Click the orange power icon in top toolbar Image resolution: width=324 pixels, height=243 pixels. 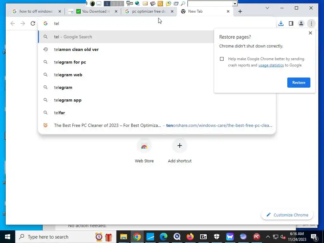(160, 3)
